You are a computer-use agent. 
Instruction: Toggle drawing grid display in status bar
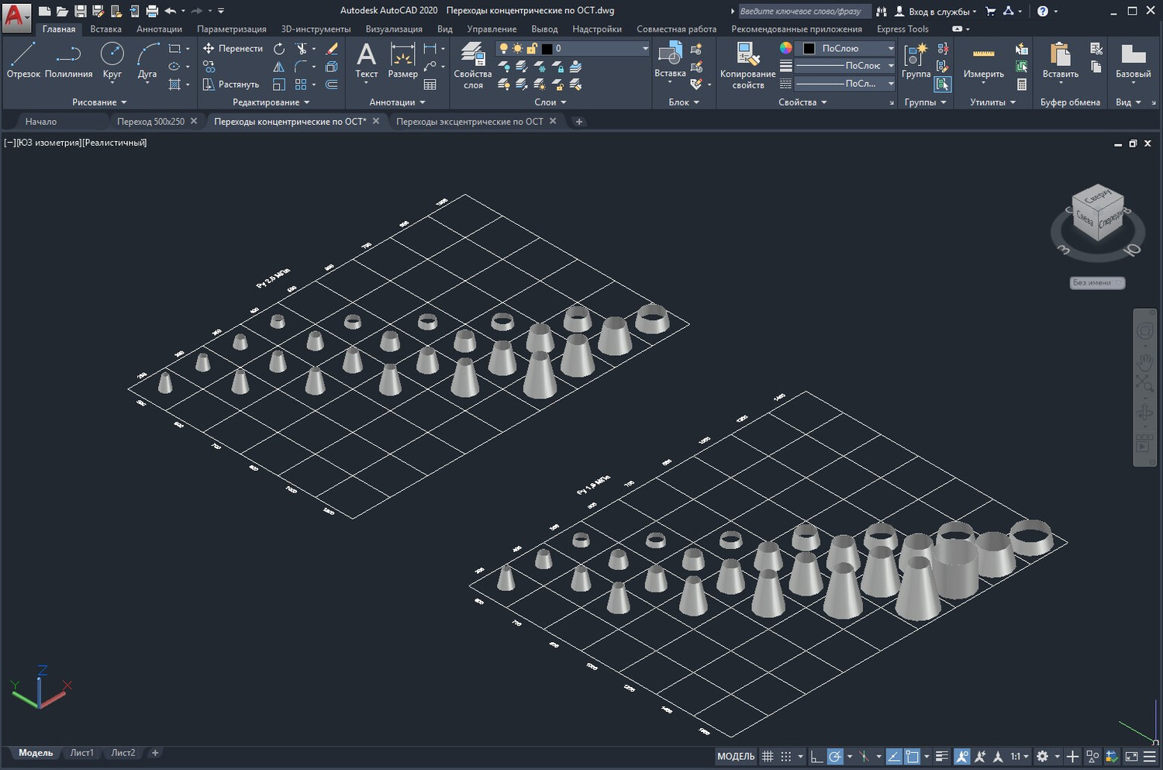click(x=768, y=756)
